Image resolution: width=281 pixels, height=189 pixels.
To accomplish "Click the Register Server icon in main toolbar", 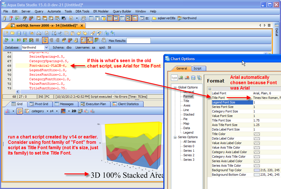I will click(x=5, y=18).
